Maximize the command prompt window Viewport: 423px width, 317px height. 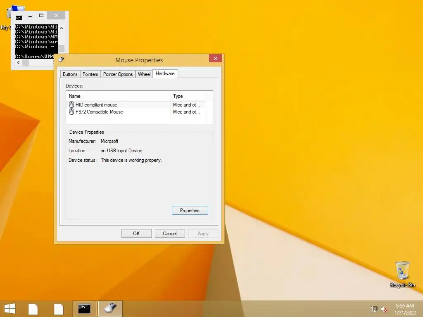(x=41, y=16)
